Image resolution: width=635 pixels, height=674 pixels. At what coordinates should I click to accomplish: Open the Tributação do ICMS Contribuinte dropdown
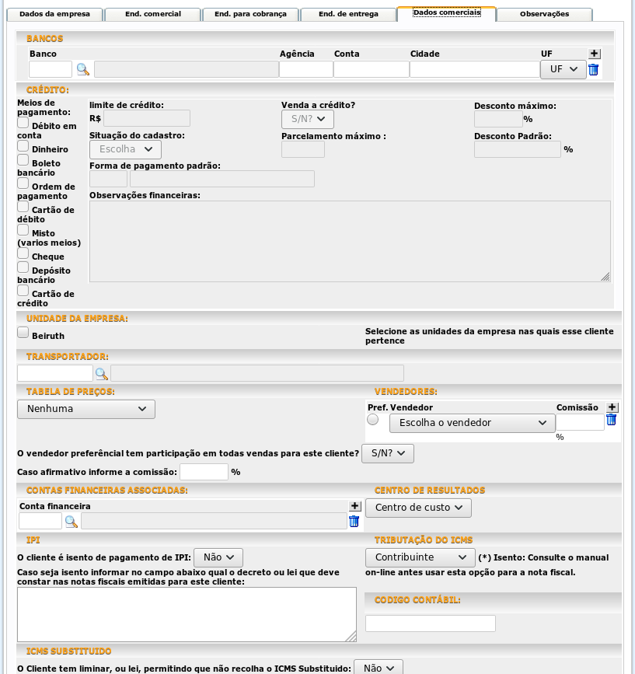(x=420, y=557)
